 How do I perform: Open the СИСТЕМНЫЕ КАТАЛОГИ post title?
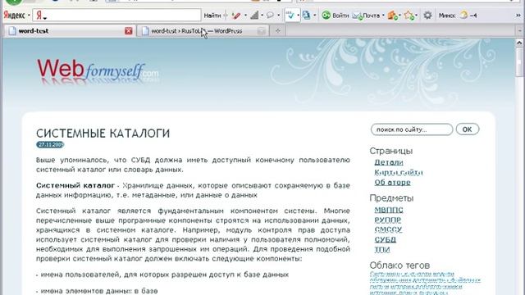coord(103,133)
